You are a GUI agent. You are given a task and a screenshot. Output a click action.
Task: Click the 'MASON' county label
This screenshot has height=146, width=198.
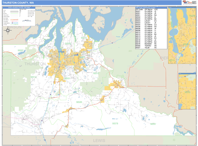[15, 27]
